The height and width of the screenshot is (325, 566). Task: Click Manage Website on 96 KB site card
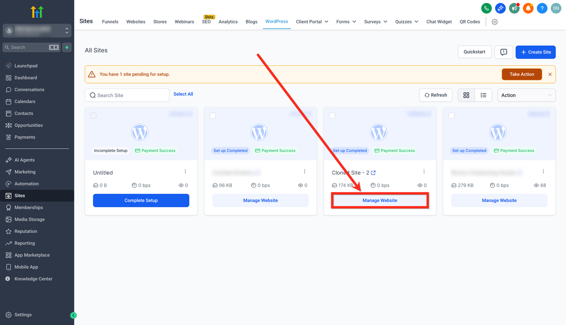point(260,200)
